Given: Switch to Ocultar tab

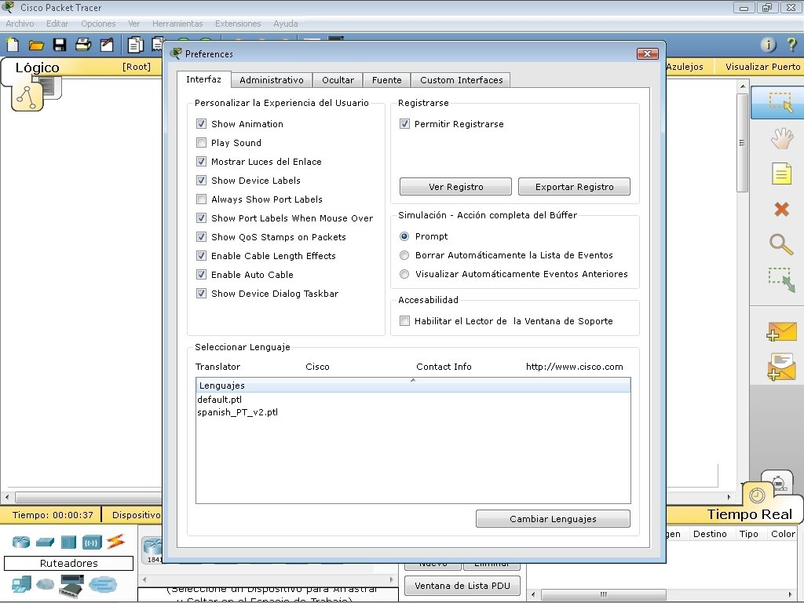Looking at the screenshot, I should coord(338,80).
